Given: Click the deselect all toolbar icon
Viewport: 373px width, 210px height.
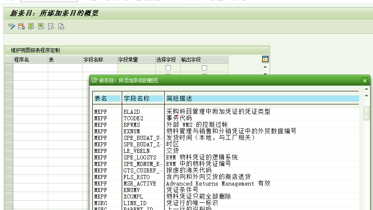Looking at the screenshot, I should pyautogui.click(x=51, y=27).
